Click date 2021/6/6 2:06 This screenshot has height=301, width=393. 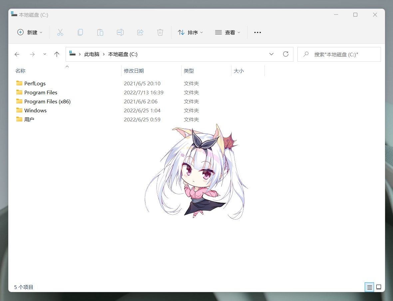click(x=141, y=102)
